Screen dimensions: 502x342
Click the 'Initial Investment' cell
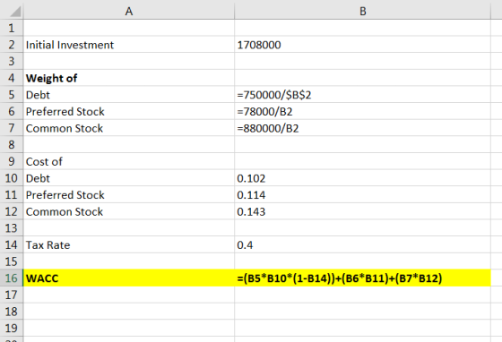(129, 45)
